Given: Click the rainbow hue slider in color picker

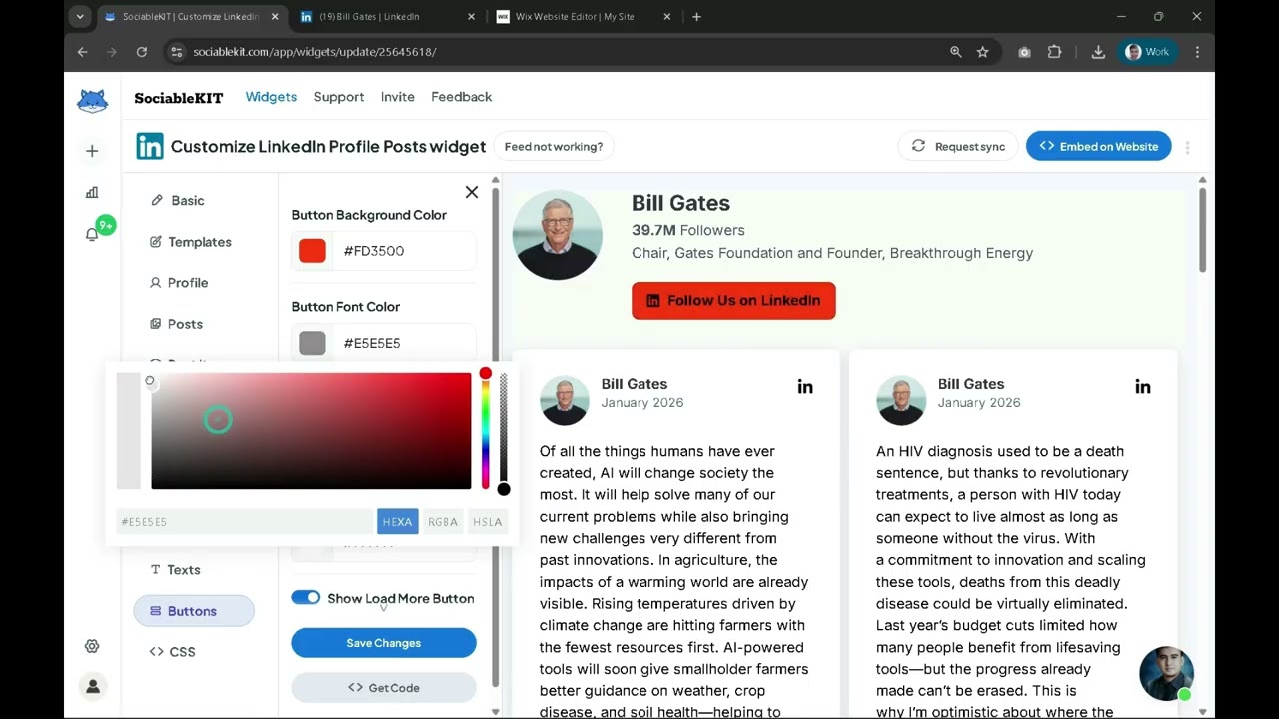Looking at the screenshot, I should [486, 431].
